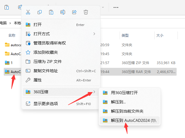This screenshot has height=138, width=185.
Task: Sort files by 名称 column header
Action: point(12,35)
